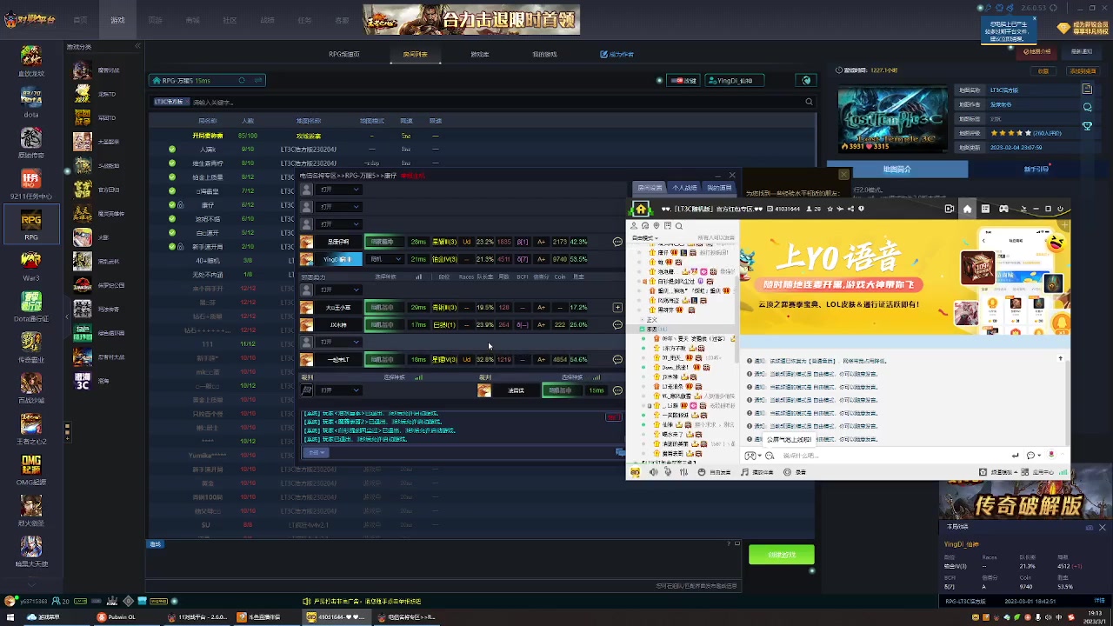The image size is (1113, 626).
Task: Select the RPG game icon in sidebar
Action: coord(31,222)
